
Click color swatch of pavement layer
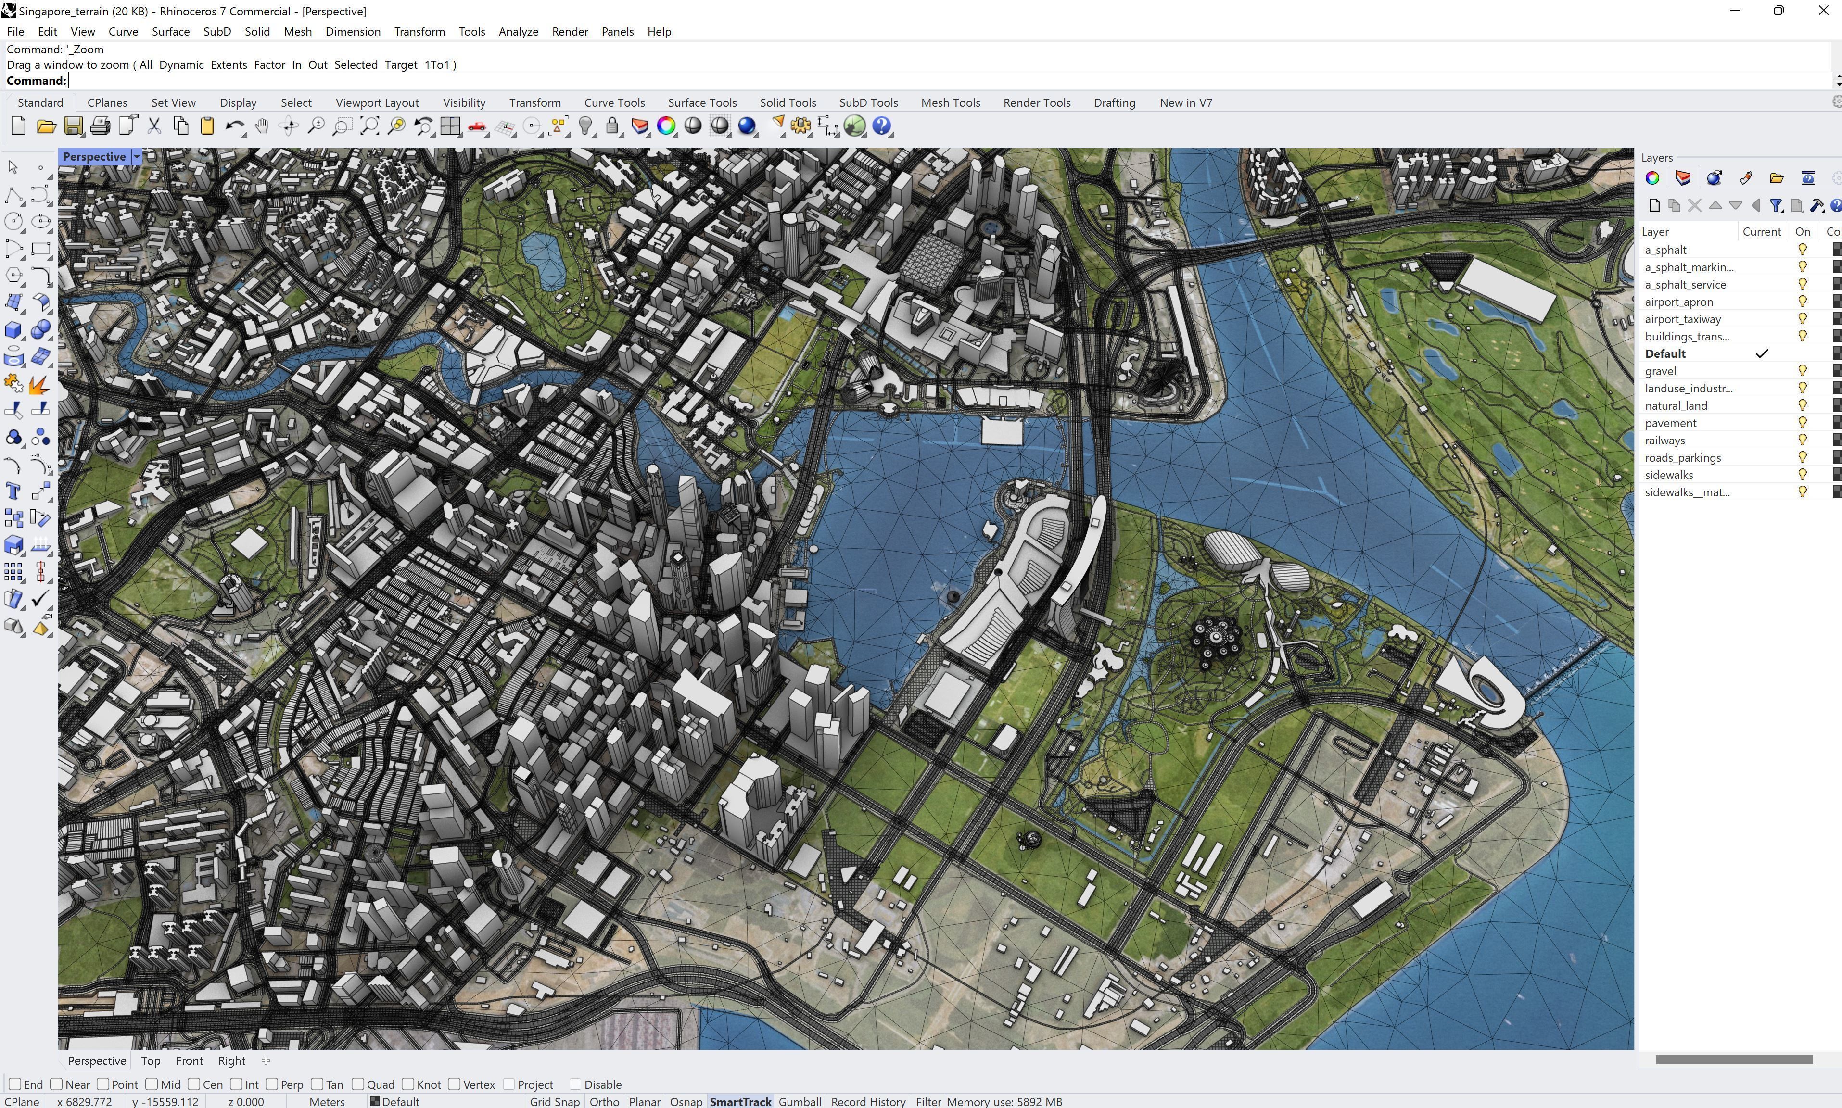click(1837, 423)
